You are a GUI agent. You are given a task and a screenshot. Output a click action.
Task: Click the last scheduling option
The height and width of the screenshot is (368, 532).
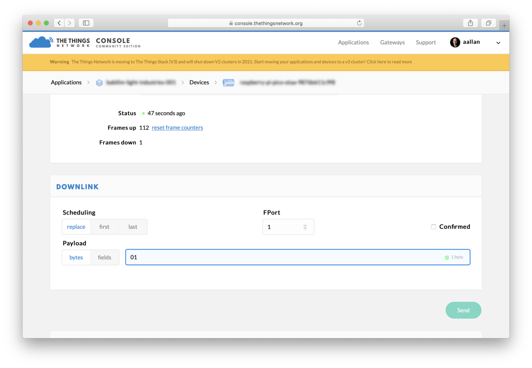coord(133,227)
